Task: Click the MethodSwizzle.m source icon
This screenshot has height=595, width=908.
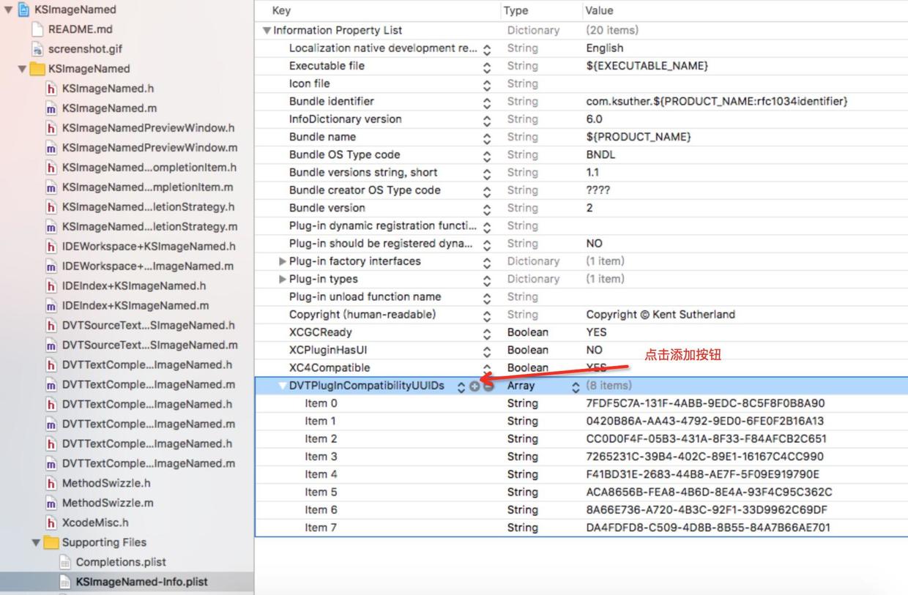Action: tap(51, 504)
